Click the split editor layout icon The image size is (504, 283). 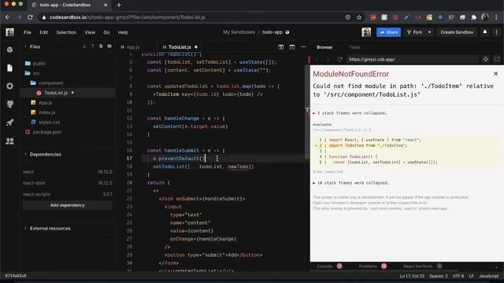[x=281, y=47]
